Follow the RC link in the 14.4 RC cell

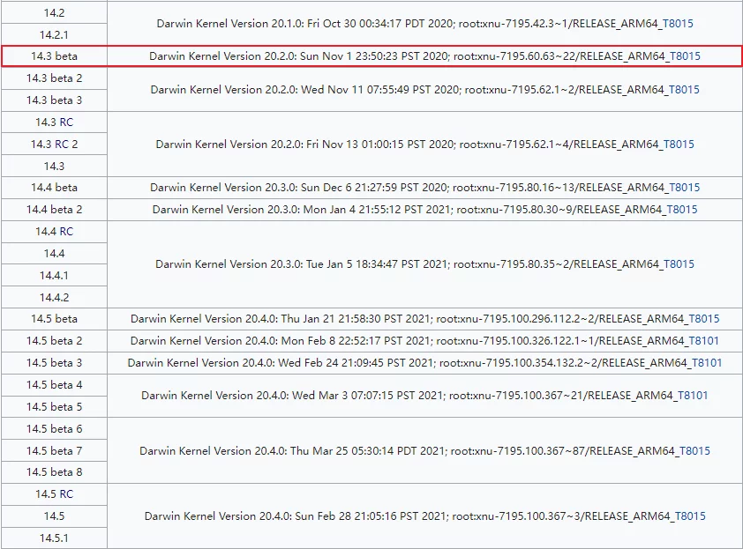[66, 232]
